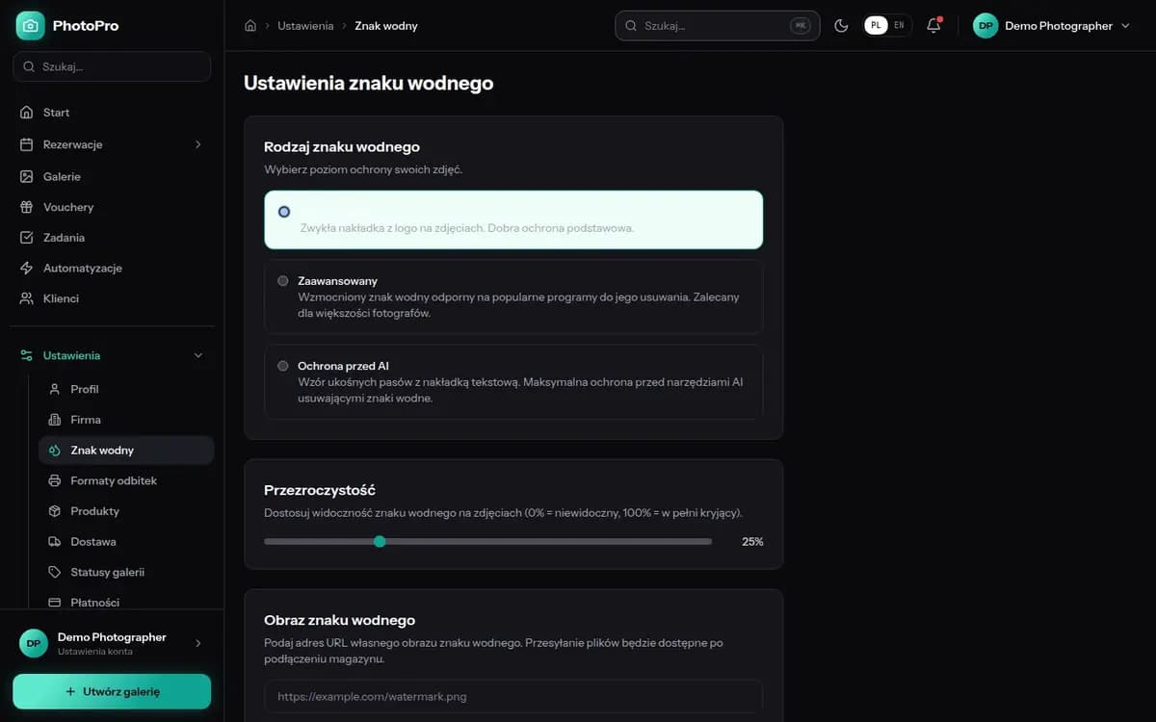Open the Galerie menu item

coord(112,177)
